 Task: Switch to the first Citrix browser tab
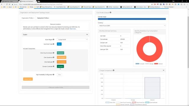tap(9, 1)
